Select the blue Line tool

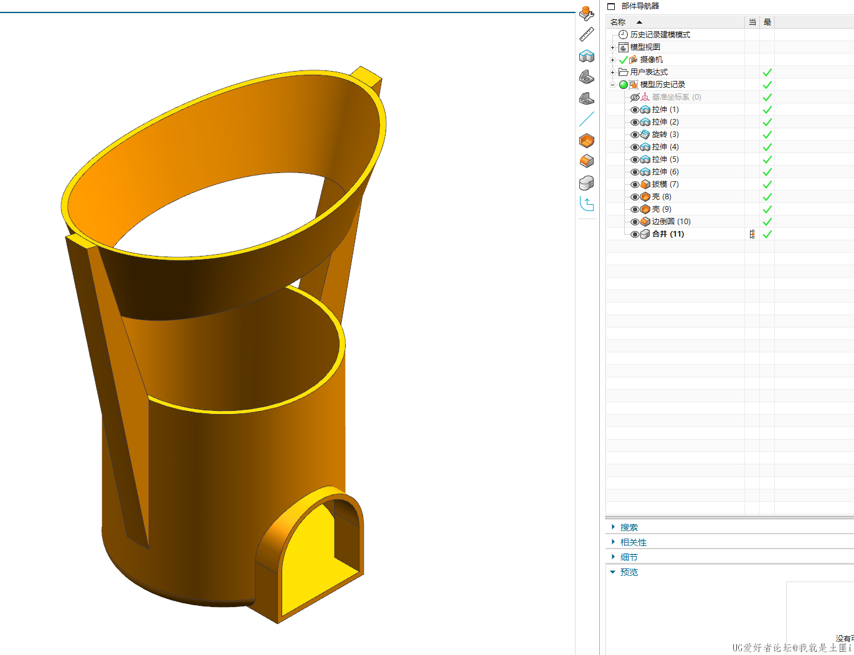click(x=586, y=119)
